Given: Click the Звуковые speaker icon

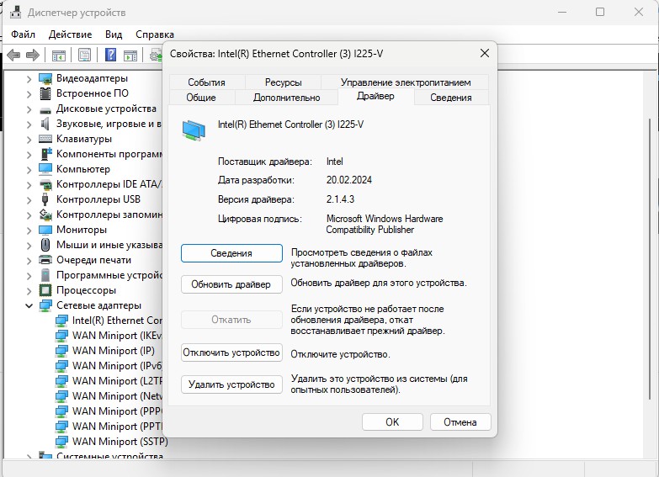Looking at the screenshot, I should click(45, 124).
